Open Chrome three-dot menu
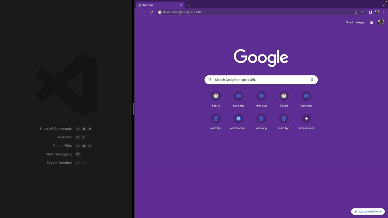Screen dimensions: 388x218 383,12
